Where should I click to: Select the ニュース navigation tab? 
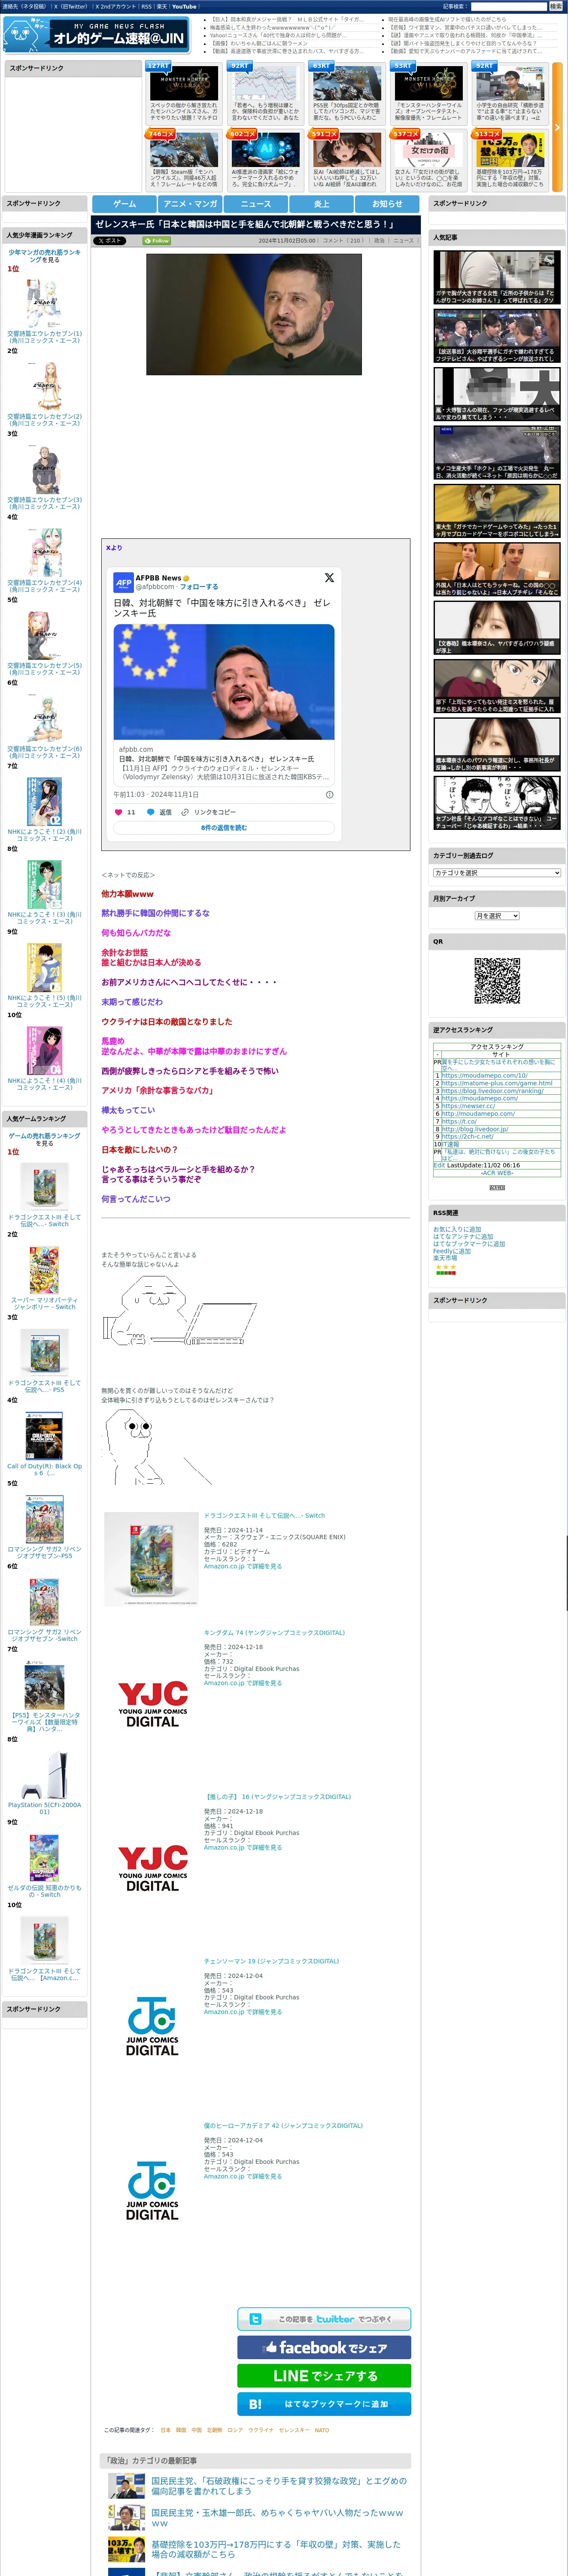tap(255, 204)
